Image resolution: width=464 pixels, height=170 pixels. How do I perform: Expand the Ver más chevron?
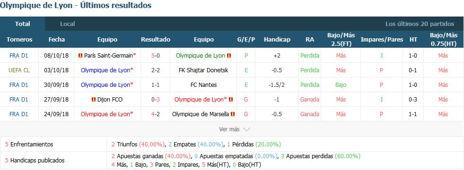(246, 129)
